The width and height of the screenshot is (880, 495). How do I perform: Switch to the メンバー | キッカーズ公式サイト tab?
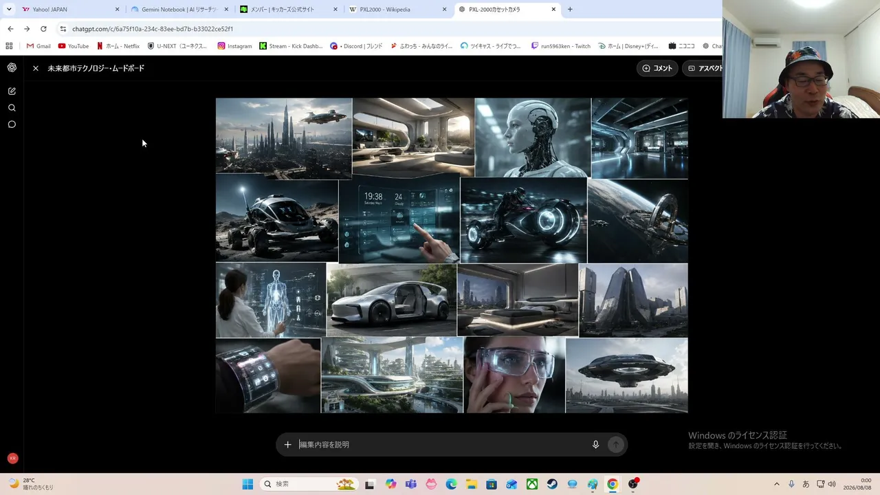tap(288, 10)
